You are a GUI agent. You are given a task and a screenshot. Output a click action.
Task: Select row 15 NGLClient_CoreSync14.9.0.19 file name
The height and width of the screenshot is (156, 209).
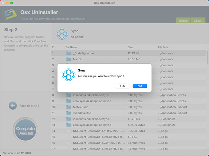tap(98, 137)
